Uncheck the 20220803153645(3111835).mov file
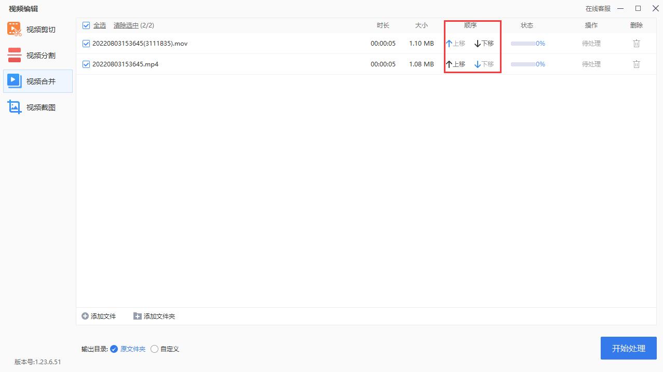The image size is (663, 372). [86, 43]
